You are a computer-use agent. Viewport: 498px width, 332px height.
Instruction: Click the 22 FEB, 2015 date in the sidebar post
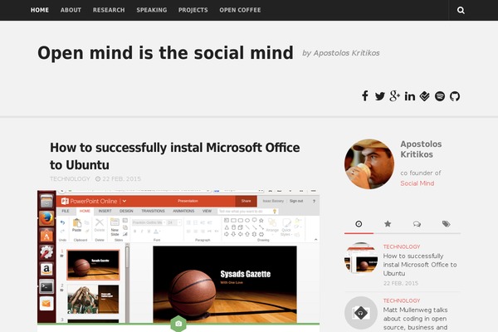pyautogui.click(x=401, y=283)
